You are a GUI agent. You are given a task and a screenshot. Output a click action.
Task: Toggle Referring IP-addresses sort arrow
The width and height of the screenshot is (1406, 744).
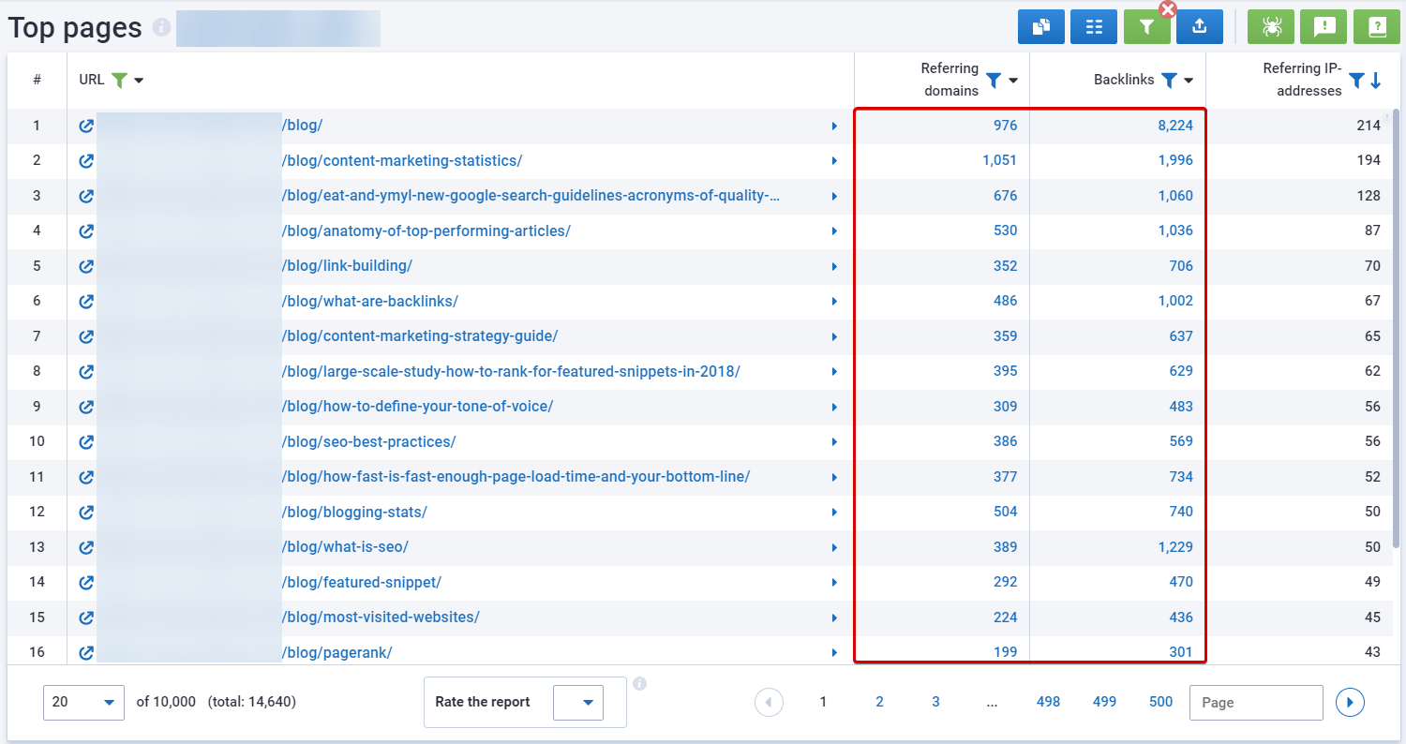tap(1375, 81)
